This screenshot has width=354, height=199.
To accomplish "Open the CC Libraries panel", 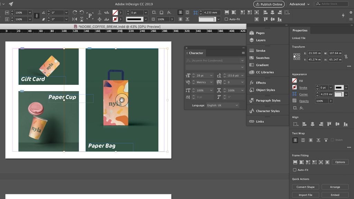I will (264, 72).
